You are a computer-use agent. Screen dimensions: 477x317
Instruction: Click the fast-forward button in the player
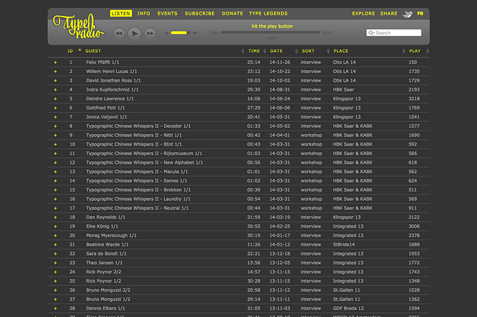pos(150,33)
